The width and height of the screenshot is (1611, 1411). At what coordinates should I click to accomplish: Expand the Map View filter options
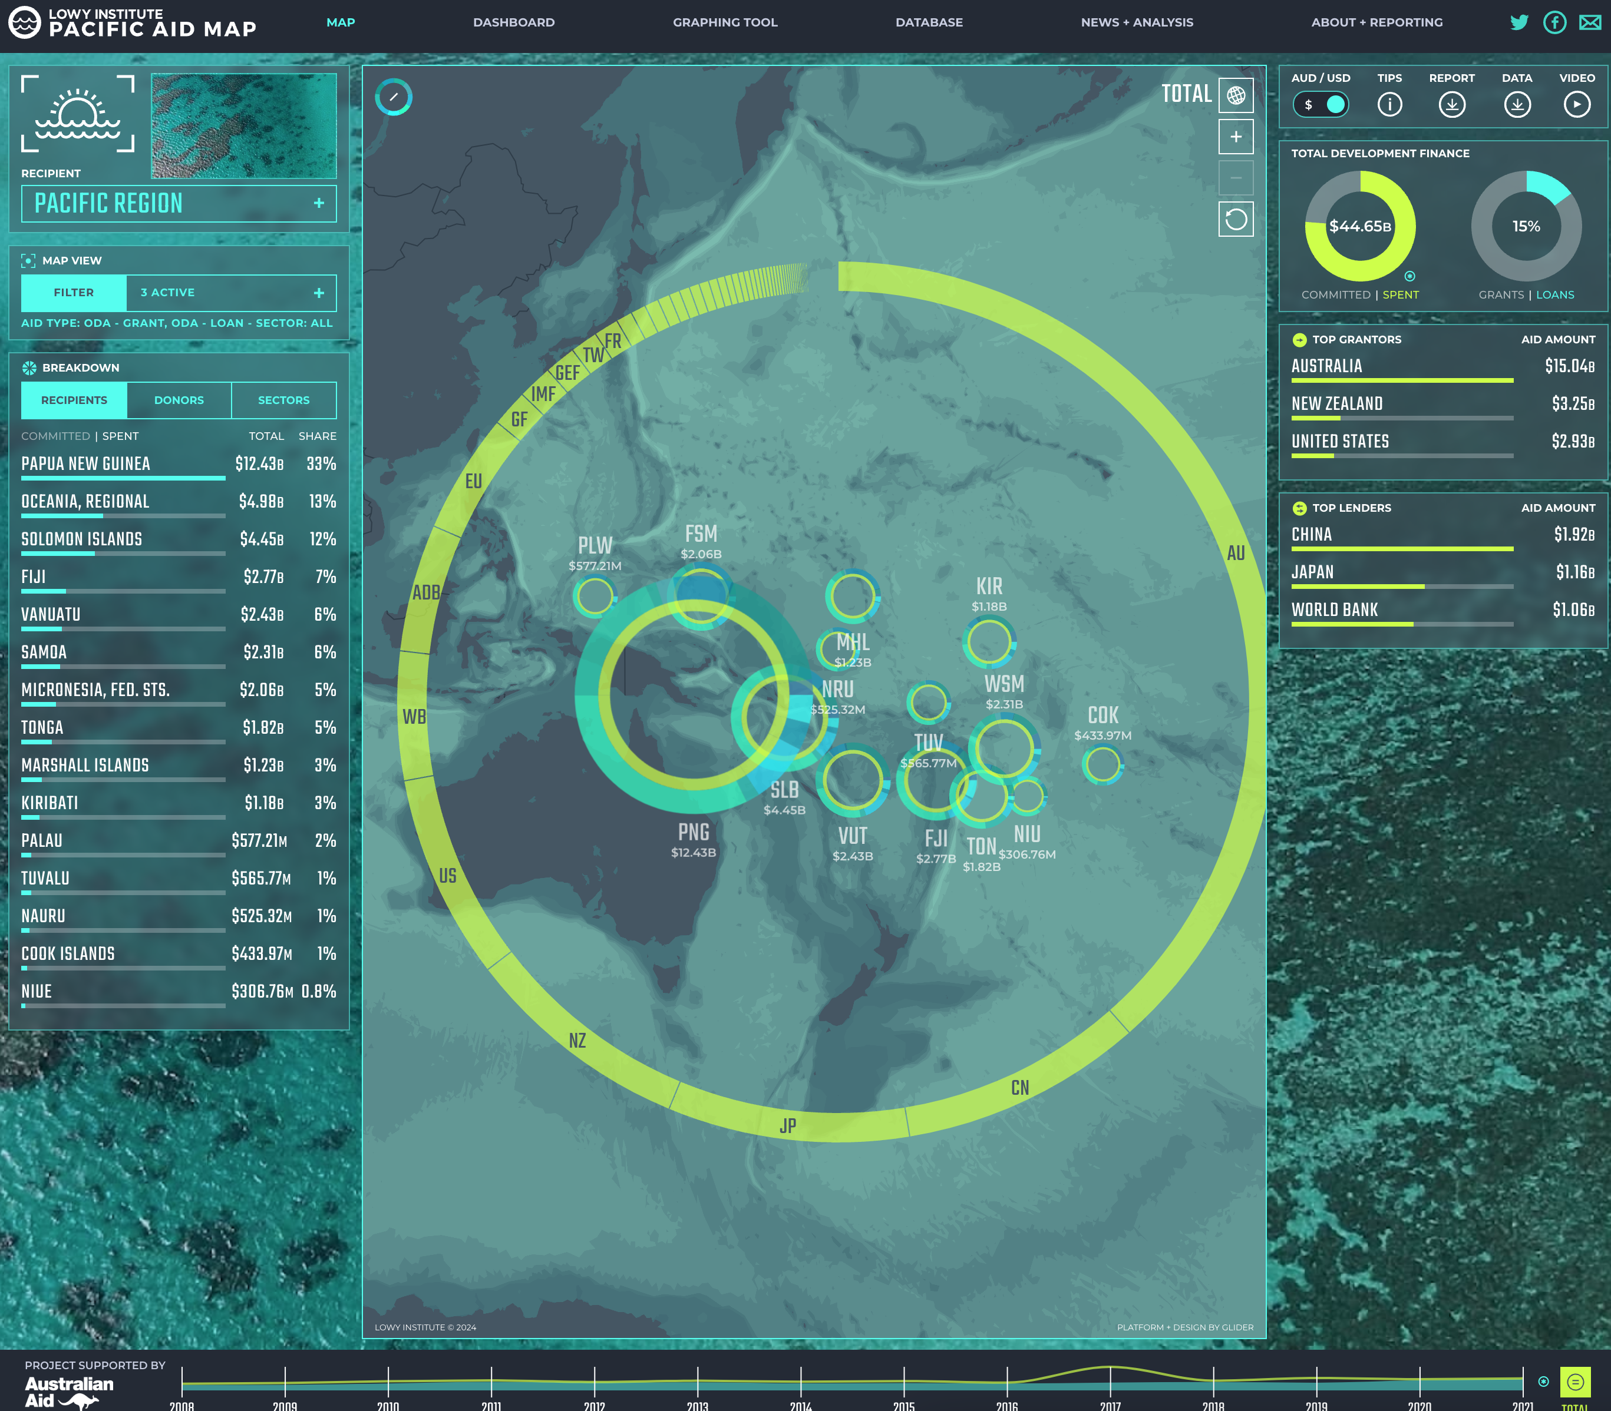click(73, 292)
